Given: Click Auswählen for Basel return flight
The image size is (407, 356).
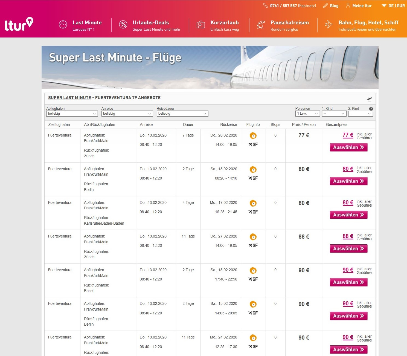Looking at the screenshot, I should pos(348,282).
